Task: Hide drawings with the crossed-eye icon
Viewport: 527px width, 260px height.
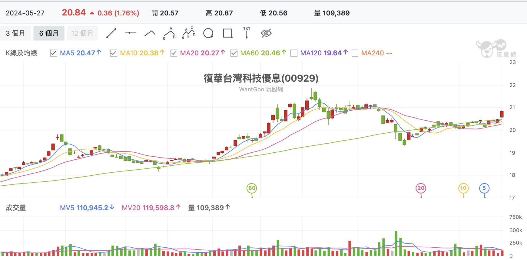Action: pyautogui.click(x=266, y=33)
